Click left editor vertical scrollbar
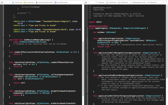The height and width of the screenshot is (105, 168). (x=83, y=69)
